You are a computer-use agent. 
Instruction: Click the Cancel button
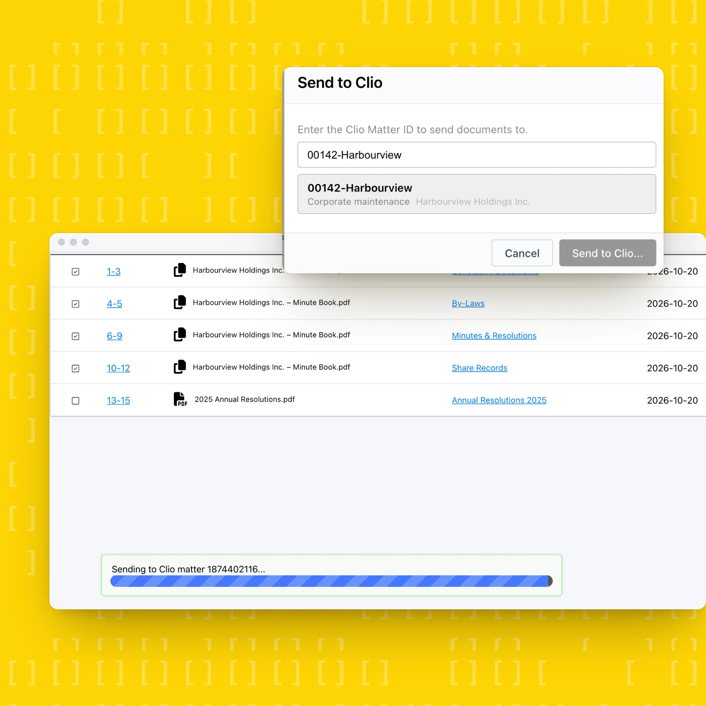[x=522, y=253]
